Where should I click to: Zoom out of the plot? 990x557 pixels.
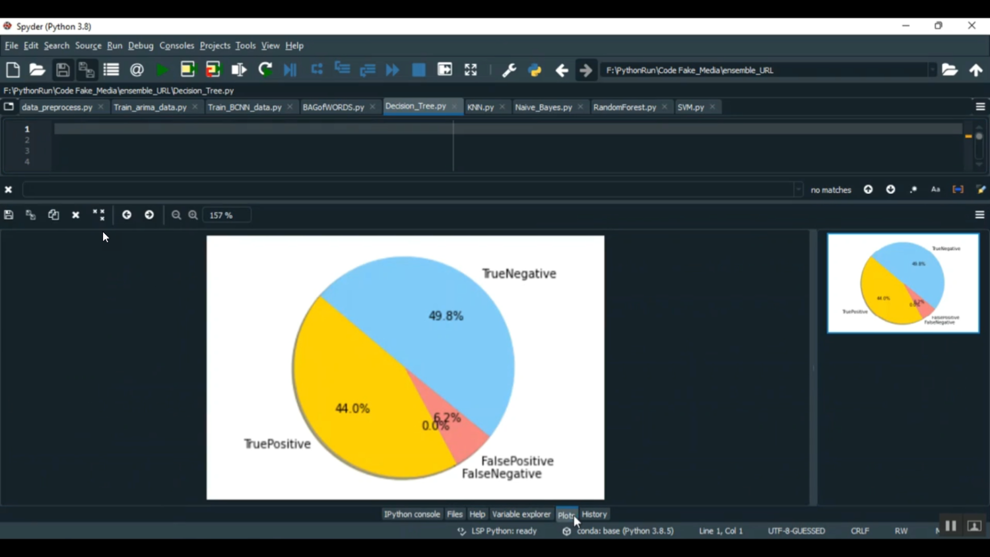176,215
